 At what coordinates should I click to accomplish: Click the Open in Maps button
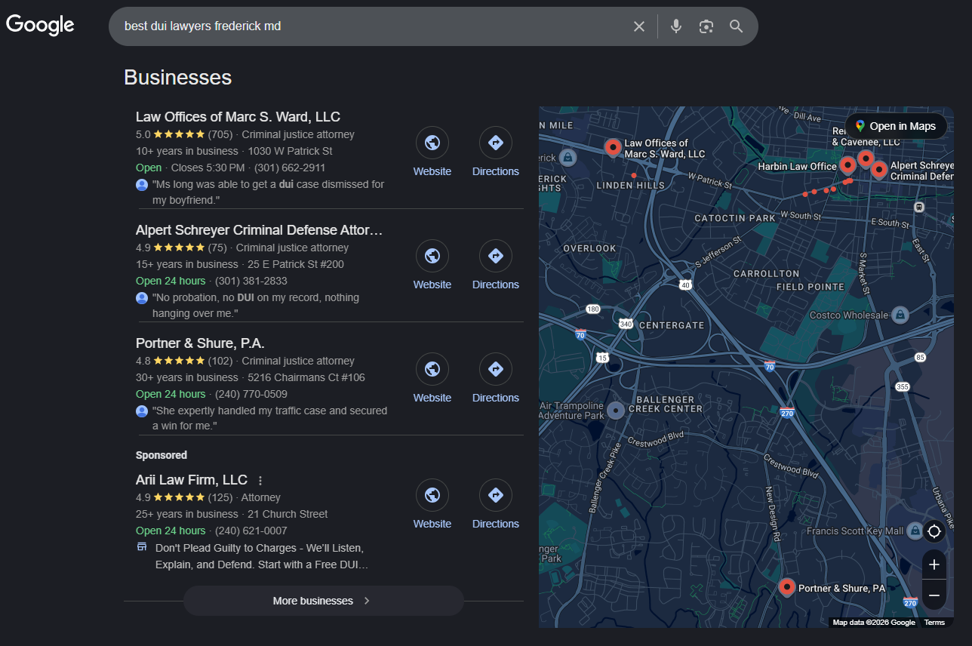(x=896, y=126)
